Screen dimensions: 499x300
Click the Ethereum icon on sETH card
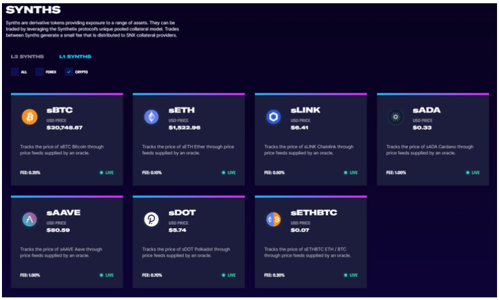coord(151,117)
